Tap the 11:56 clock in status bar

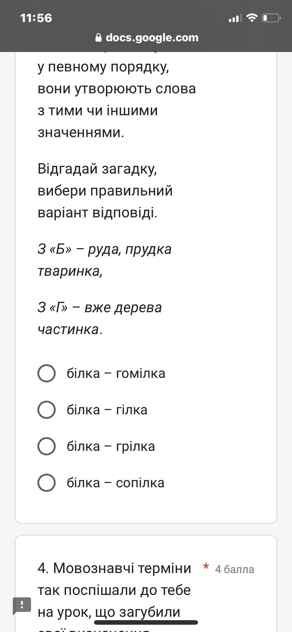point(36,18)
